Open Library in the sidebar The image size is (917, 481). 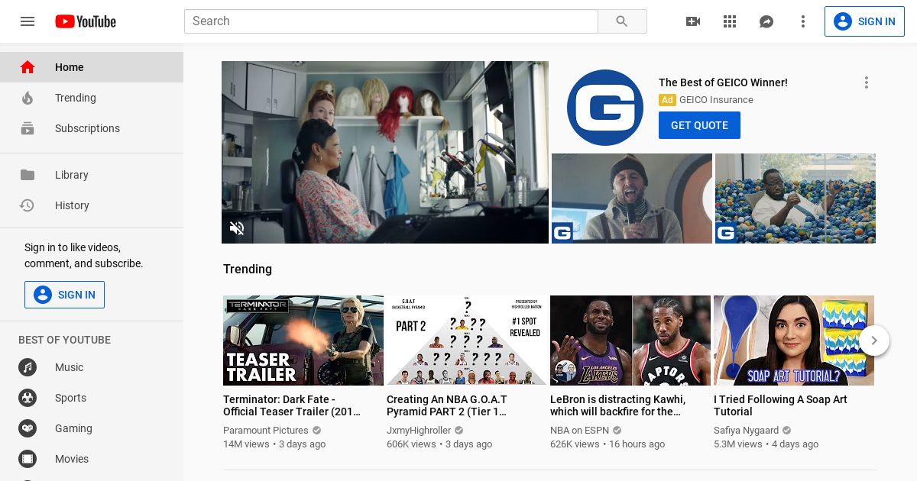pyautogui.click(x=92, y=175)
